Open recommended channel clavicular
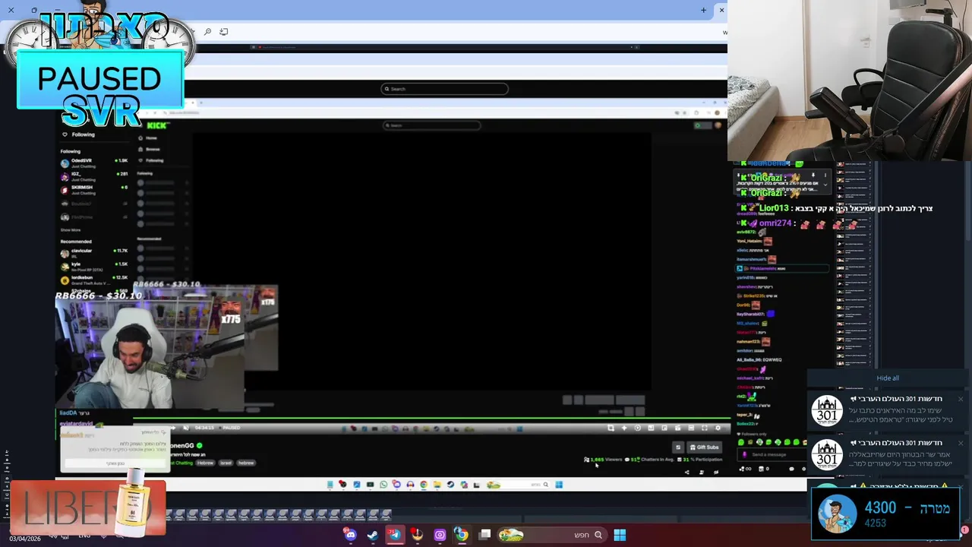The image size is (972, 547). click(x=95, y=252)
